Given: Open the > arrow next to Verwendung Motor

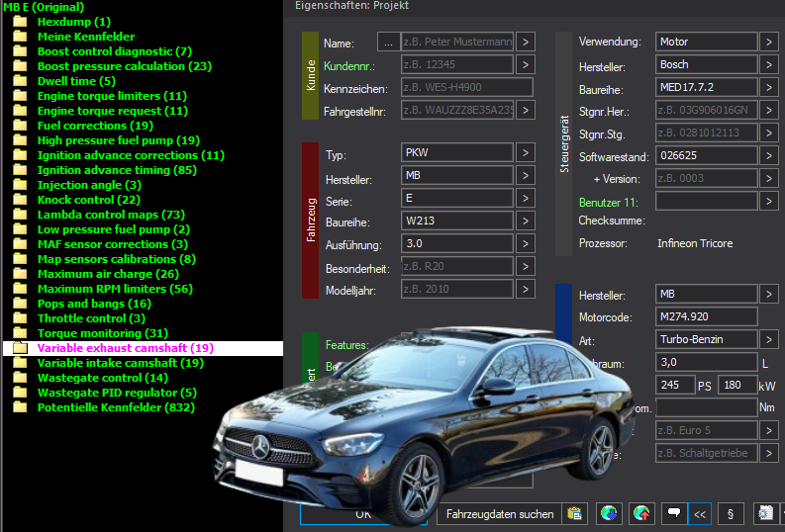Looking at the screenshot, I should pyautogui.click(x=769, y=42).
